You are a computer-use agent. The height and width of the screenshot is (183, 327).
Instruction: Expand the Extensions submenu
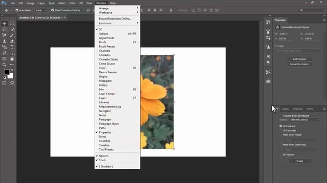coord(117,23)
